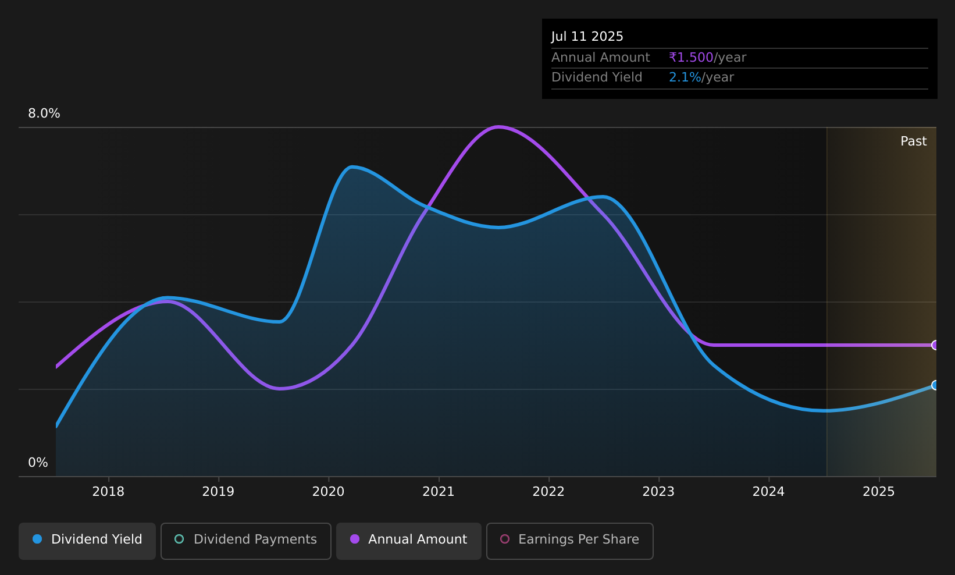Screen dimensions: 955x575
Task: Click the 2020 x-axis label
Action: (x=328, y=492)
